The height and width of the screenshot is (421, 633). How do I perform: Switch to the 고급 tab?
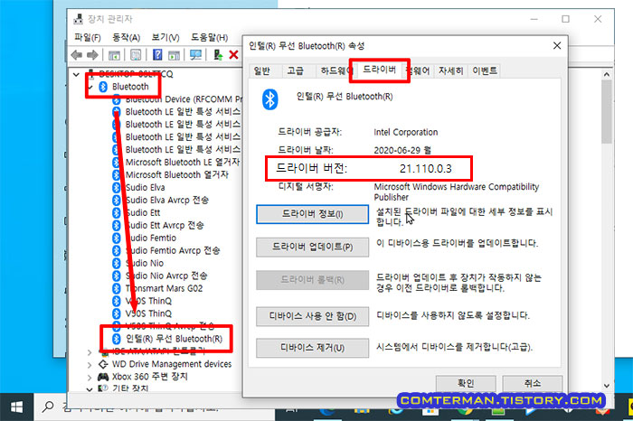295,71
